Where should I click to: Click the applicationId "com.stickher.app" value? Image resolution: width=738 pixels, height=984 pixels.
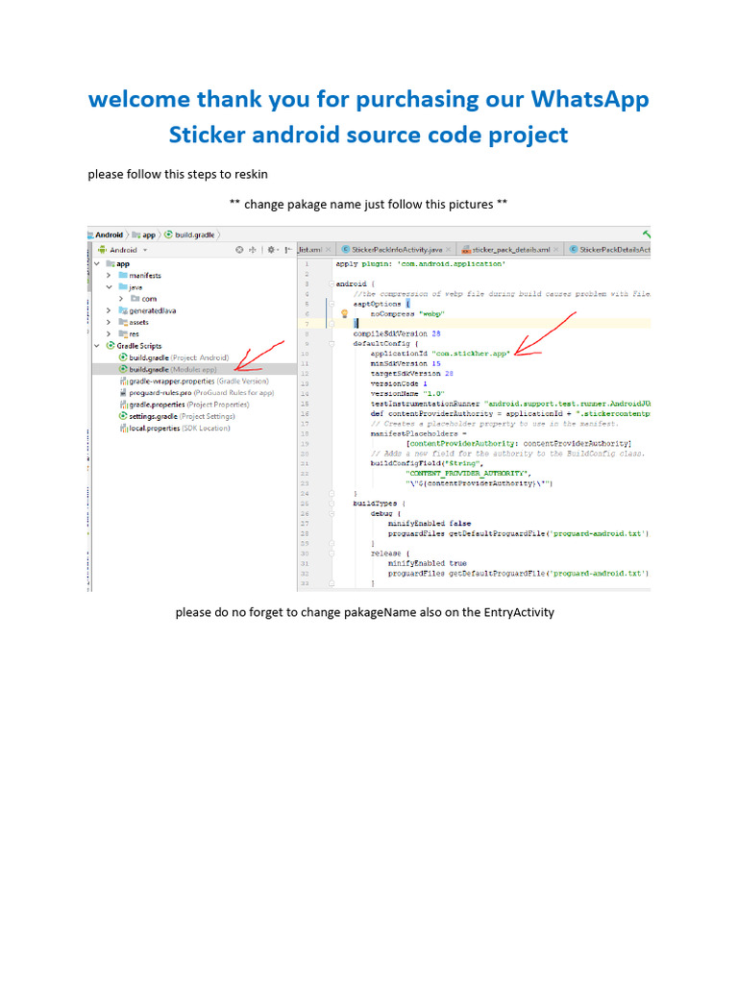(x=471, y=354)
